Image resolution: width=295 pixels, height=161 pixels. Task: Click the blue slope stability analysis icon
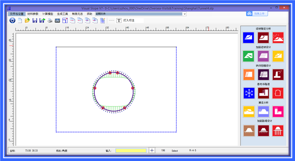pos(248,38)
